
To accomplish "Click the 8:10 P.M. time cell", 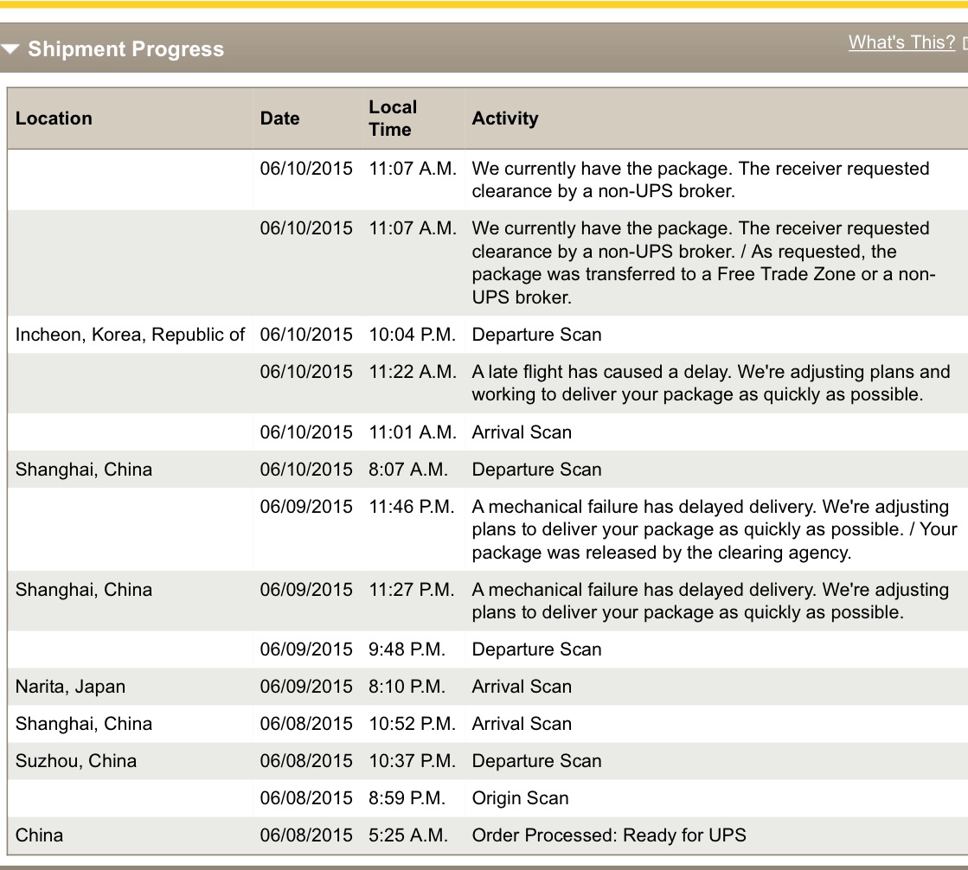I will (x=407, y=686).
